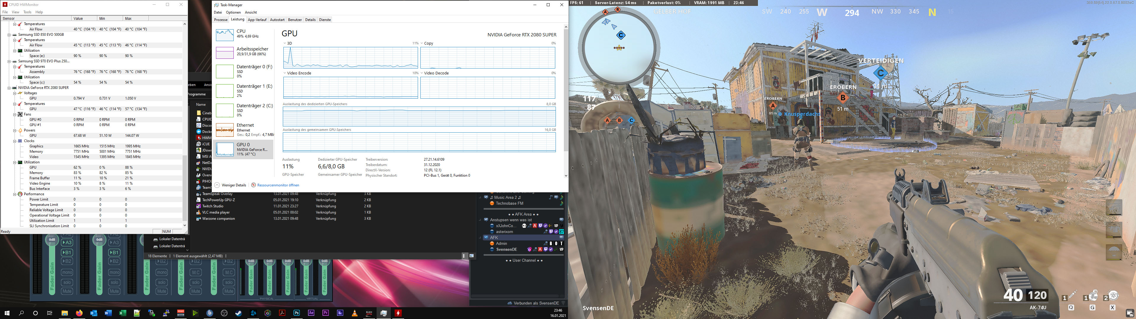Click Ressourcenmonitor öffnen link
This screenshot has width=1136, height=319.
[x=278, y=185]
